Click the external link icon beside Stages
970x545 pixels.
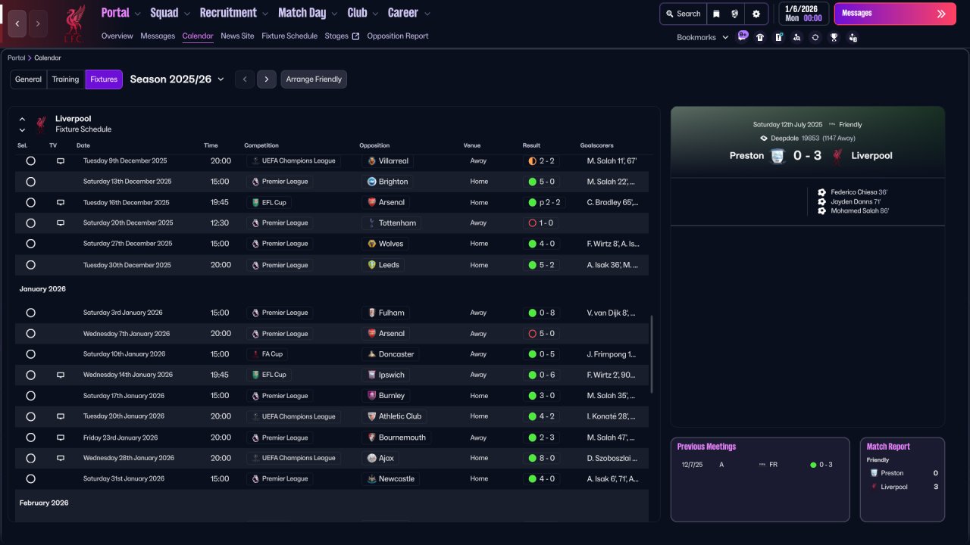(356, 36)
